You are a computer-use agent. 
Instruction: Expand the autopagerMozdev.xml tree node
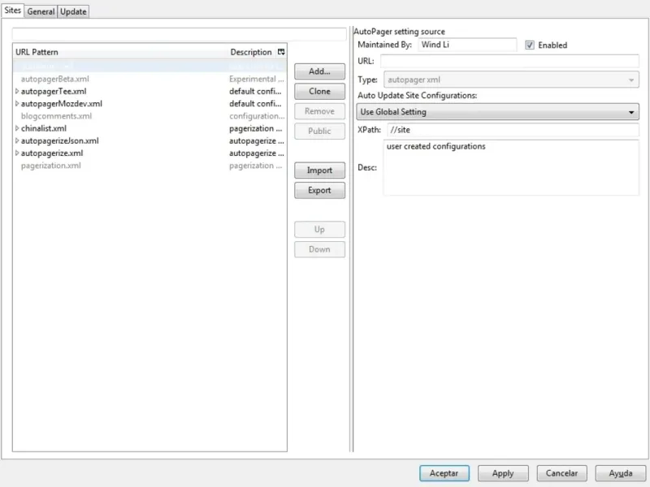[17, 104]
